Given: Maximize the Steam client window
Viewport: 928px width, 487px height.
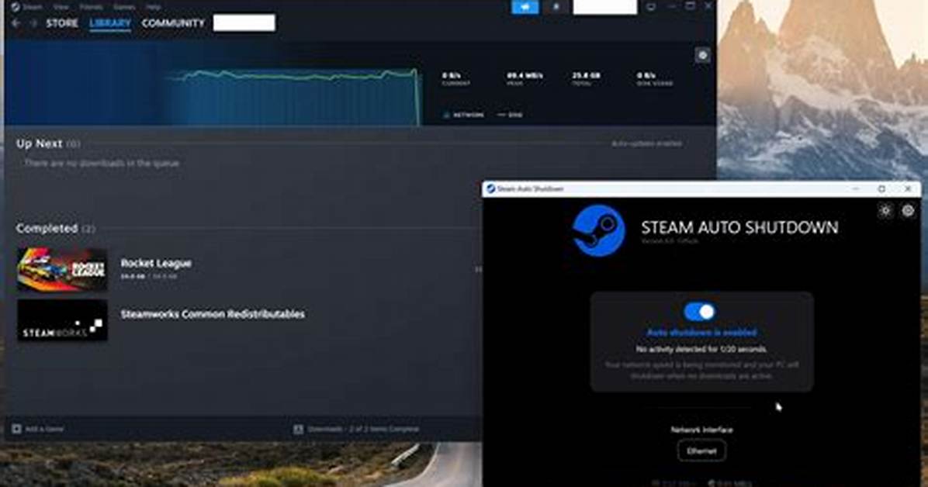Looking at the screenshot, I should 690,6.
